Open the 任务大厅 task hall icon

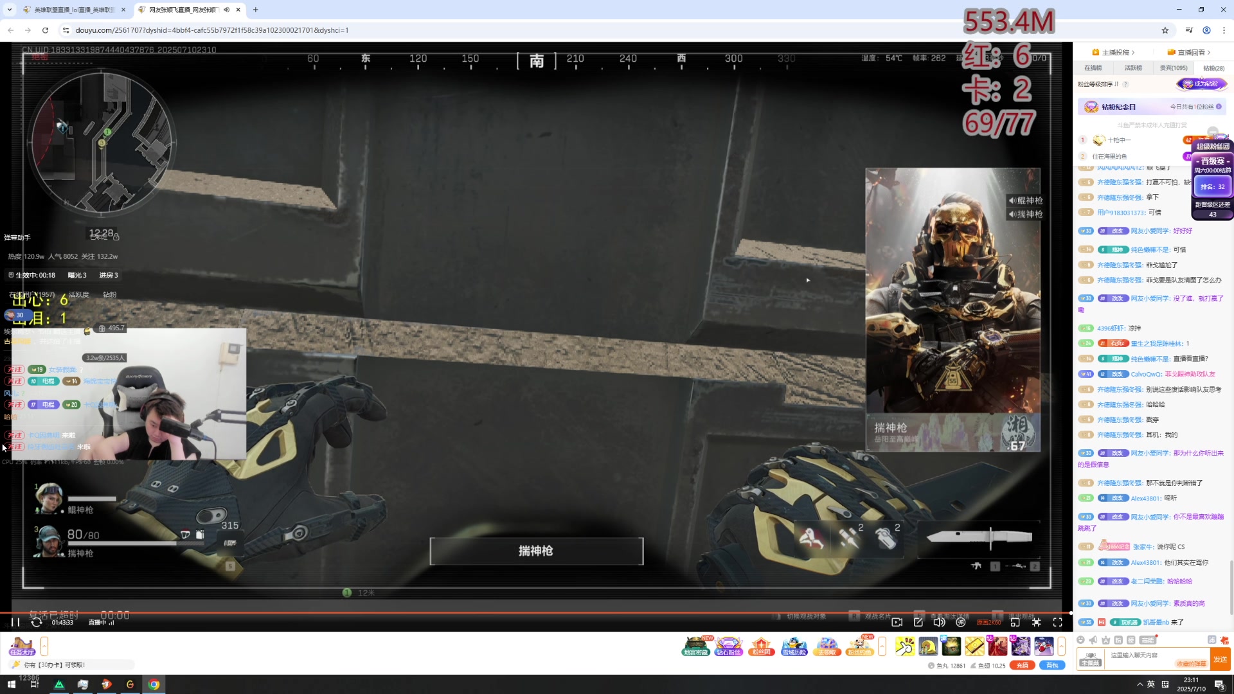point(22,646)
